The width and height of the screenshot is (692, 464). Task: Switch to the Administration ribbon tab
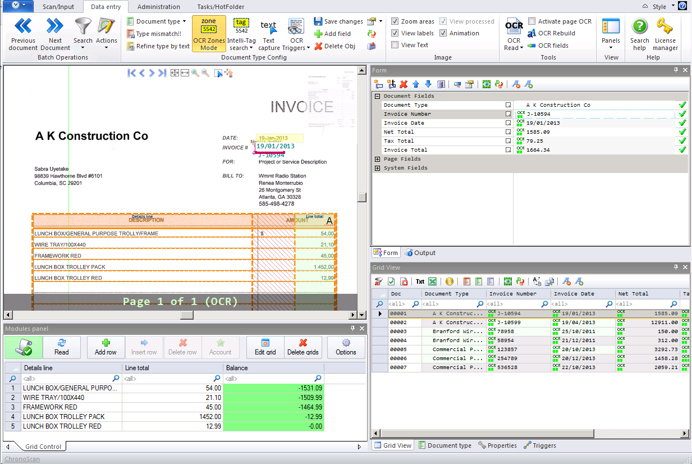coord(159,7)
